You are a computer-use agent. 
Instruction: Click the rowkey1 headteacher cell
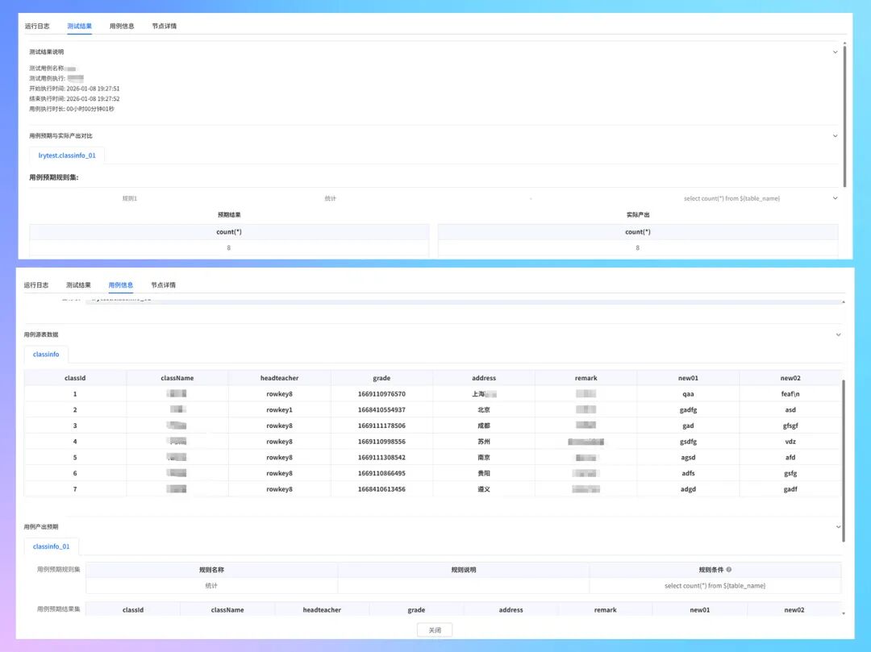point(279,410)
